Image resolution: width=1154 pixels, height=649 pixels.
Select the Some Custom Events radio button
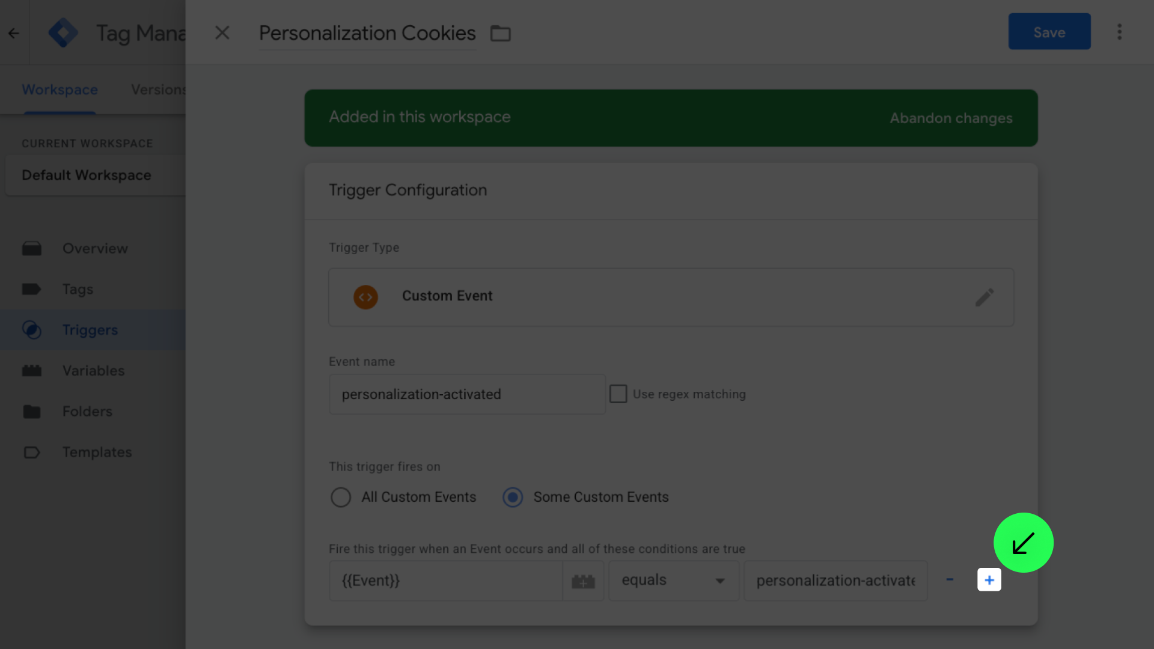pos(513,497)
